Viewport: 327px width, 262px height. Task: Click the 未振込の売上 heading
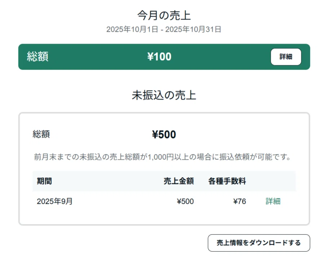pos(164,95)
